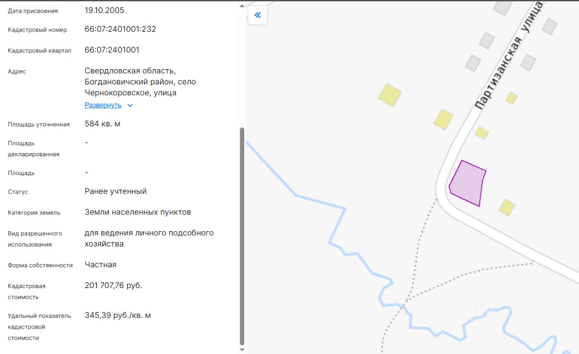Select cadastral number 66:07:2401001:232

click(x=120, y=29)
